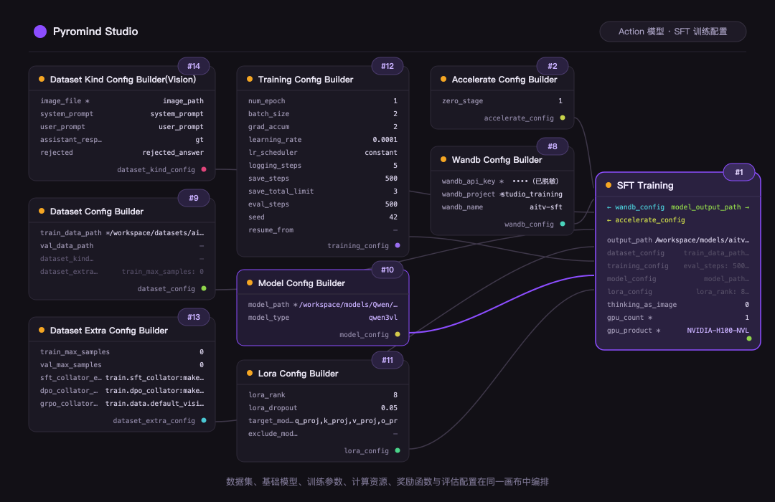Click the purple Pyromind Studio logo circle

40,32
